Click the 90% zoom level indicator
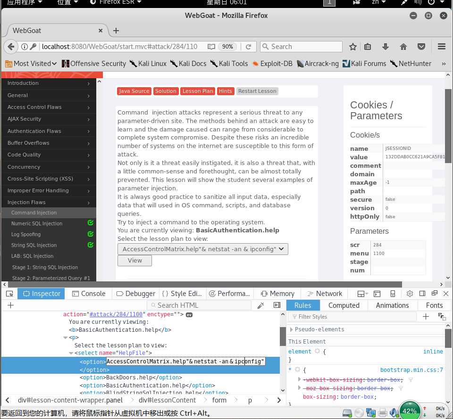The width and height of the screenshot is (453, 419). [x=227, y=47]
